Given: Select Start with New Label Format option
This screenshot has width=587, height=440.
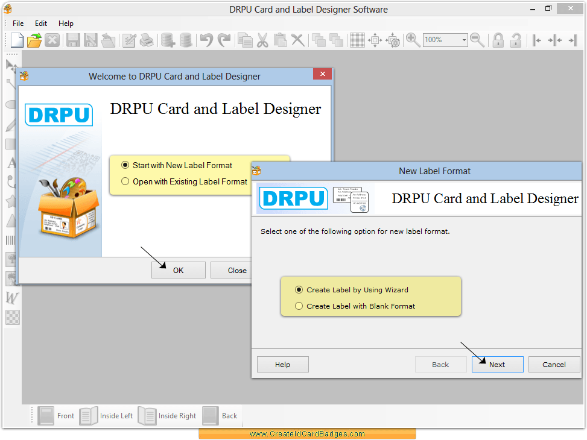Looking at the screenshot, I should tap(177, 165).
